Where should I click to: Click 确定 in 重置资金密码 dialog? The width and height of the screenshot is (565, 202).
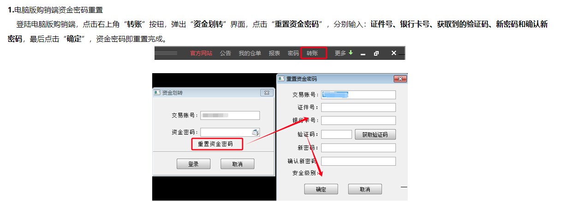[321, 189]
